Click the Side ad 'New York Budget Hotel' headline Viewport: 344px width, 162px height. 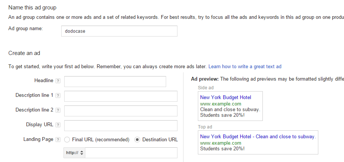(x=225, y=98)
